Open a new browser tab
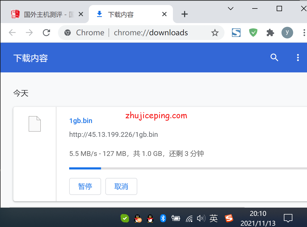The width and height of the screenshot is (307, 227). [184, 14]
